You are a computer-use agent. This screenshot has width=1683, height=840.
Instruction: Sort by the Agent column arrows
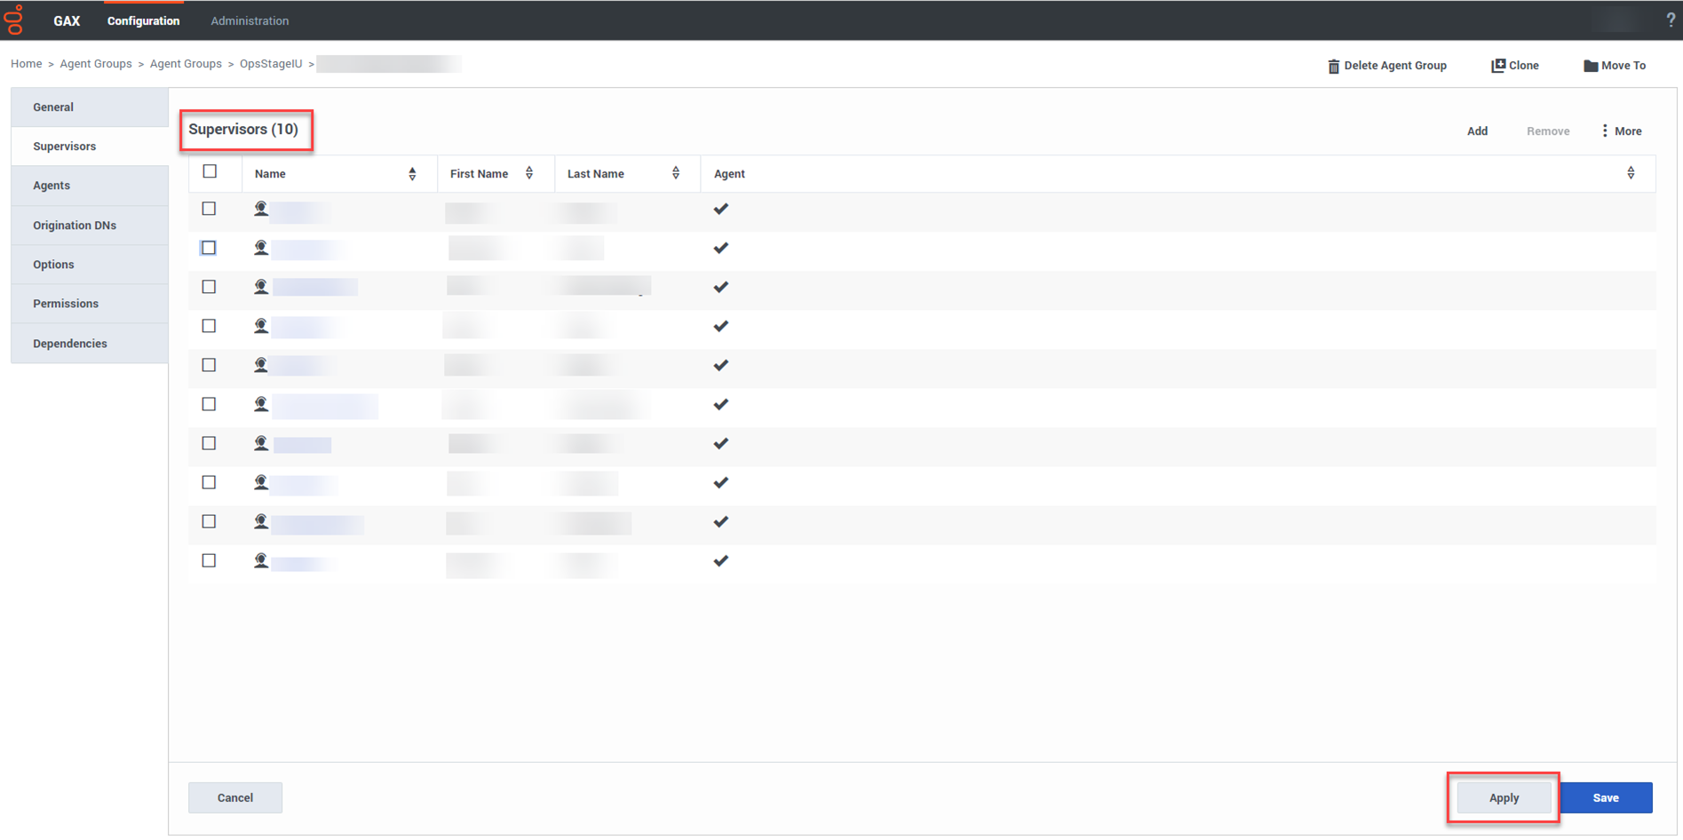[1631, 173]
